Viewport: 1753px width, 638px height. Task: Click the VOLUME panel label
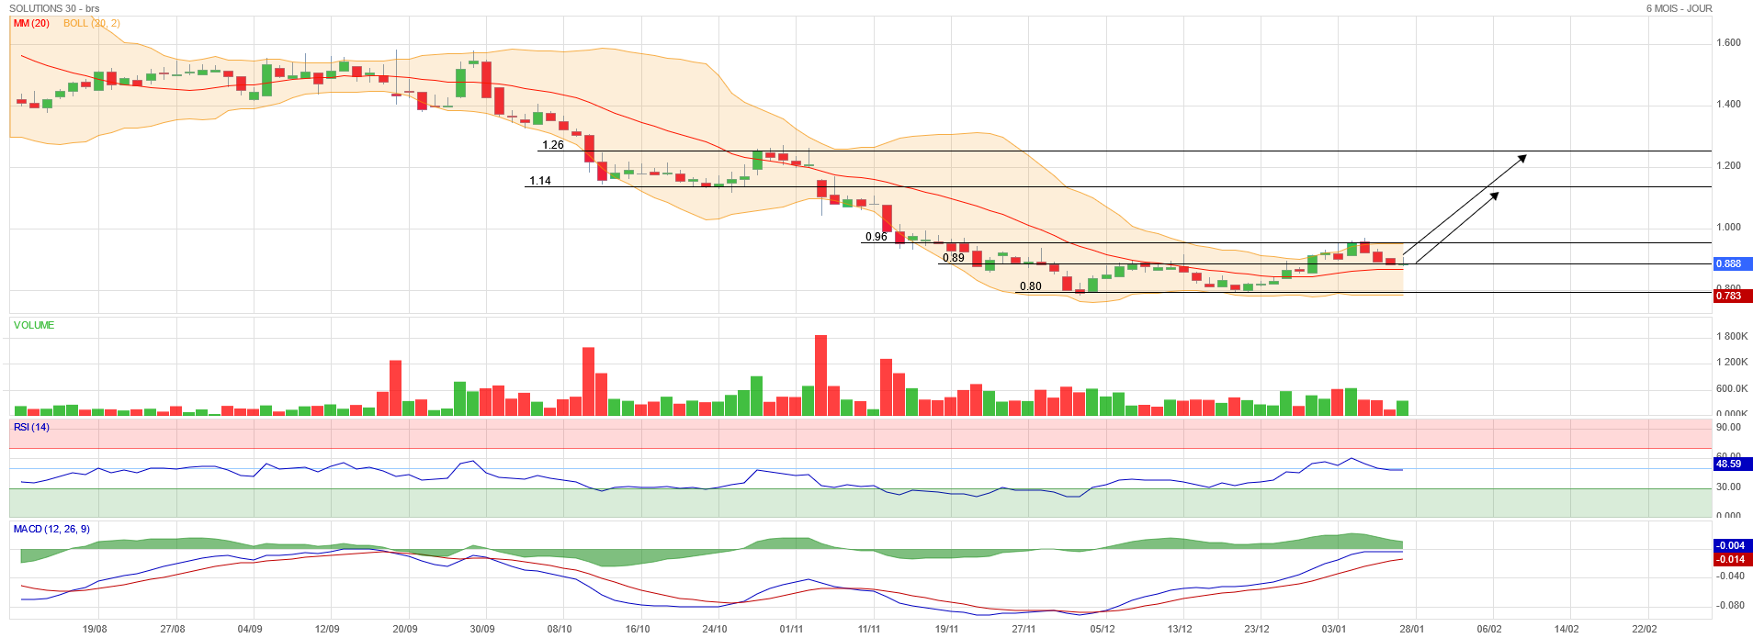point(34,325)
